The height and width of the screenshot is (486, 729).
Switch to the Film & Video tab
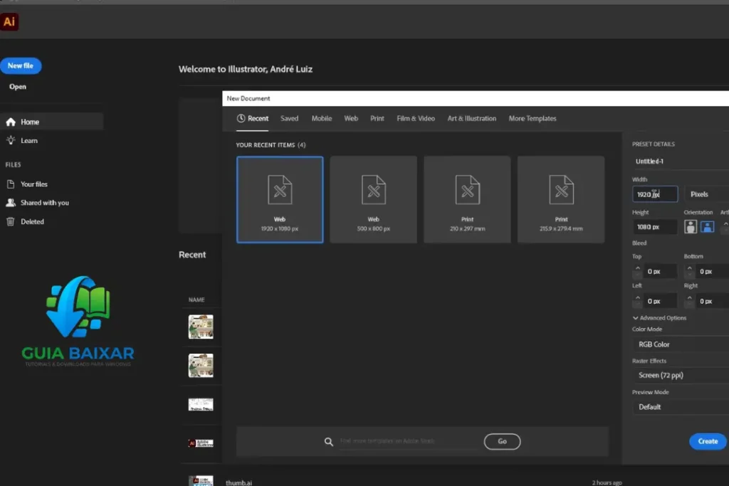[x=416, y=119]
